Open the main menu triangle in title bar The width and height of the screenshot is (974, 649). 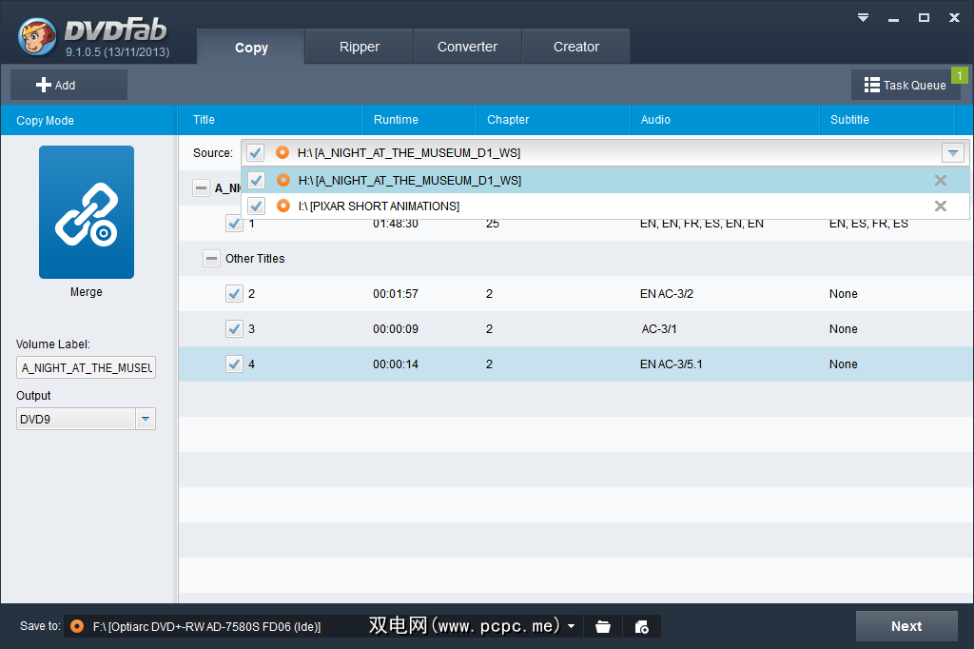(863, 17)
